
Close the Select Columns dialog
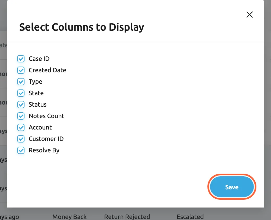[x=250, y=15]
